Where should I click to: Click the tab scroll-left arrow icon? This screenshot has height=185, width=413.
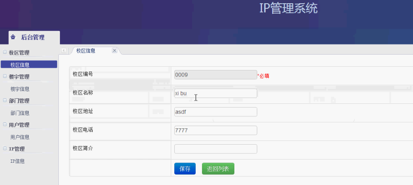(64, 51)
